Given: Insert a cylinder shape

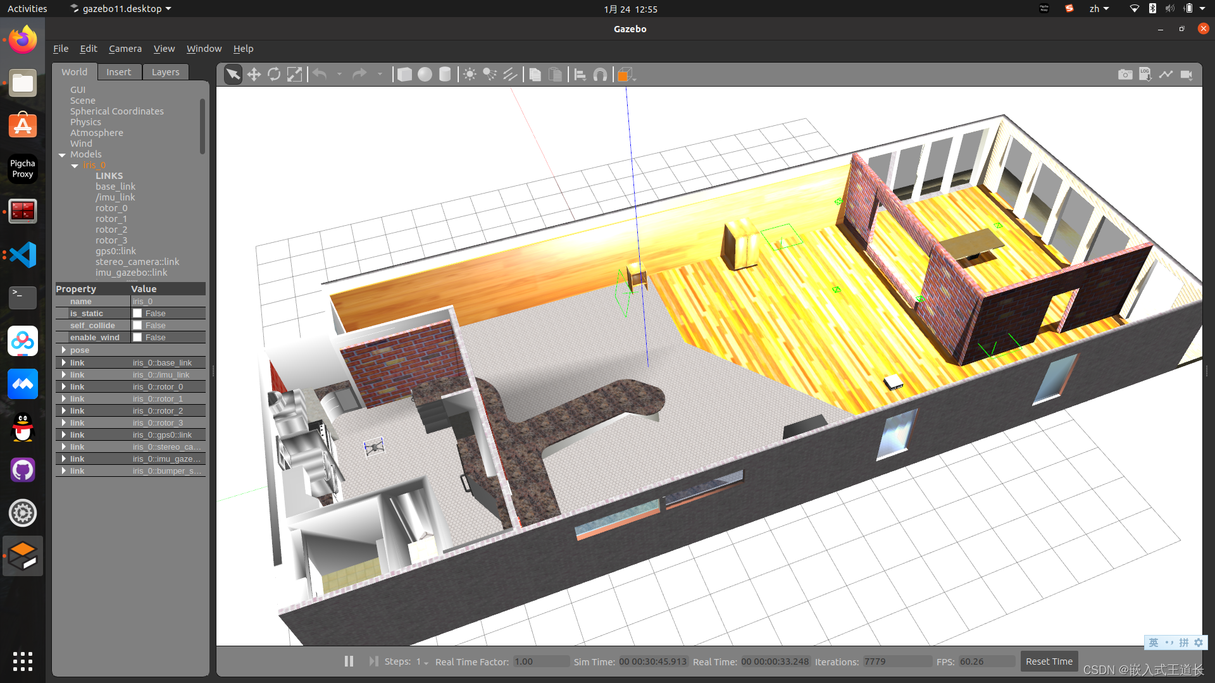Looking at the screenshot, I should click(x=445, y=75).
